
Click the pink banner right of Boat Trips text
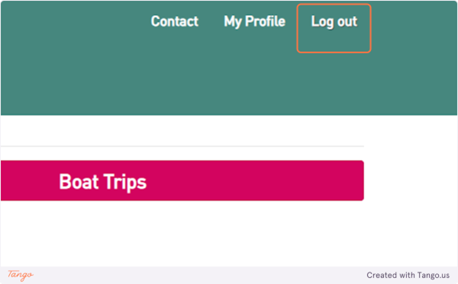[254, 180]
